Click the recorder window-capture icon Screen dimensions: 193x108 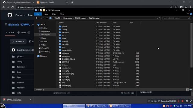152,101
